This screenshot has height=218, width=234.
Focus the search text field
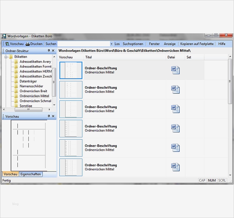[x=84, y=44]
